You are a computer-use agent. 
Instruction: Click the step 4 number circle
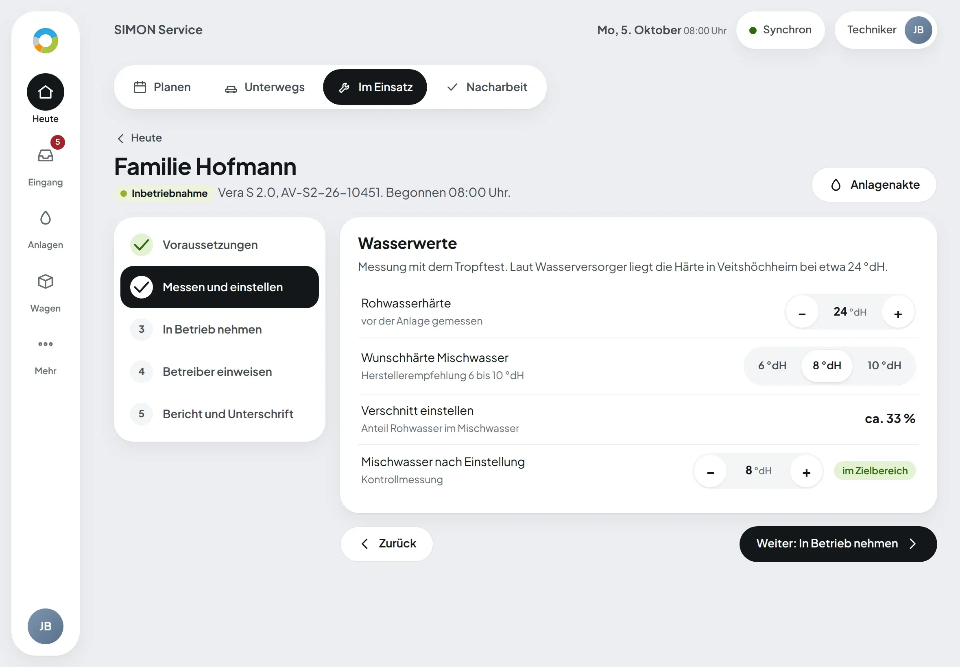click(x=142, y=372)
